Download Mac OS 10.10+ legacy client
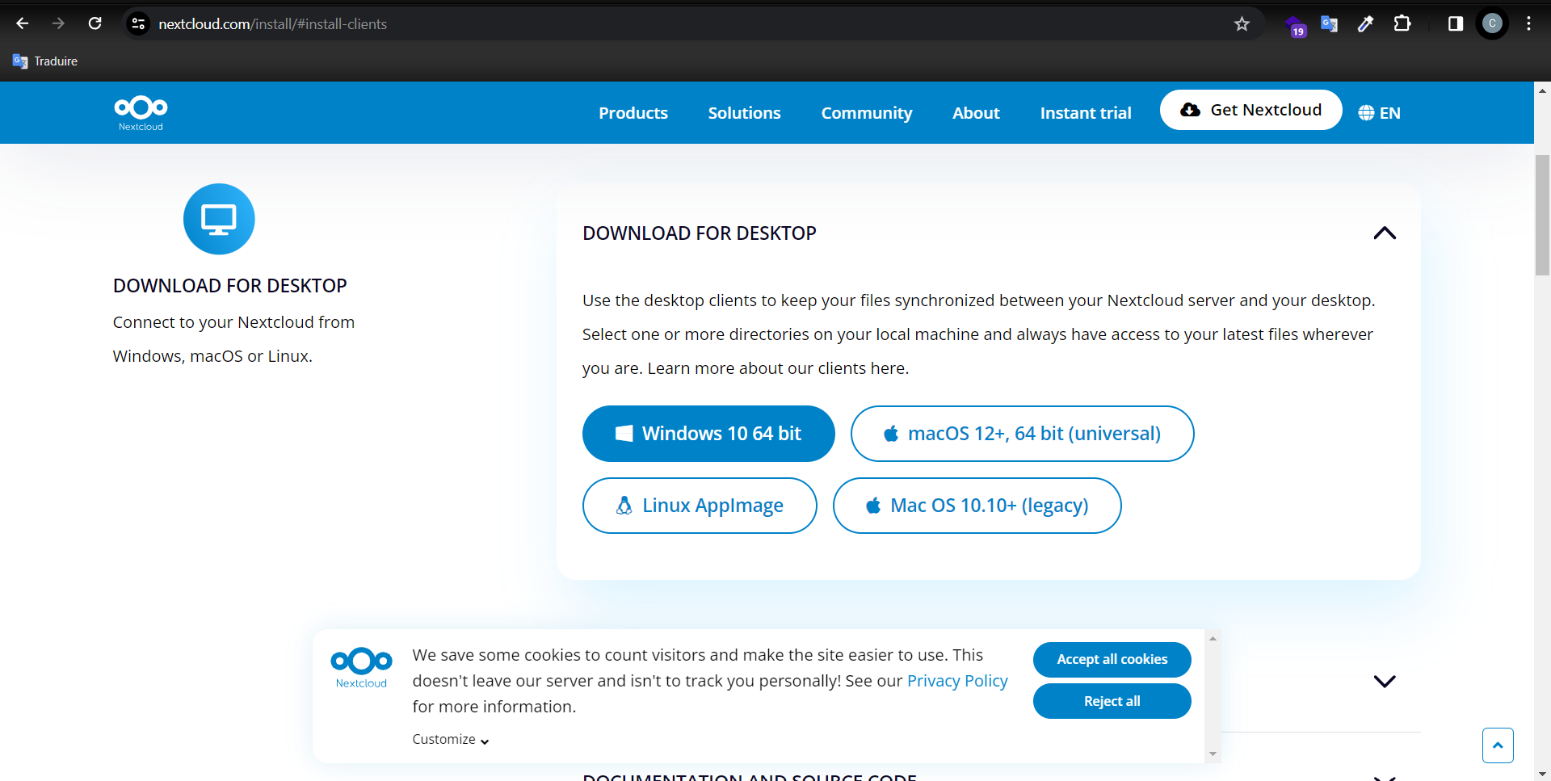 [977, 506]
